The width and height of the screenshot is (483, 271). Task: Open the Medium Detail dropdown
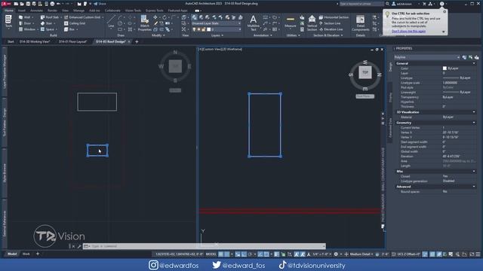coord(361,254)
